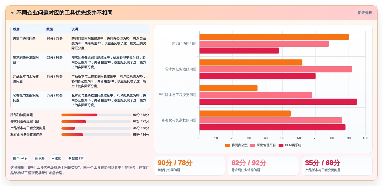The image size is (383, 186).
Task: Click the 维度 column header
Action: (16, 29)
